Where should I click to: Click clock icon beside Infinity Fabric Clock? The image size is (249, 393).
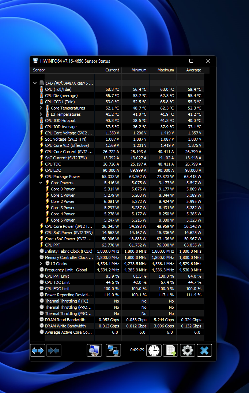pyautogui.click(x=42, y=251)
